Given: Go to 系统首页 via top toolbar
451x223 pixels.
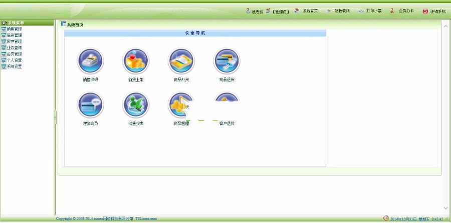Looking at the screenshot, I should tap(310, 11).
